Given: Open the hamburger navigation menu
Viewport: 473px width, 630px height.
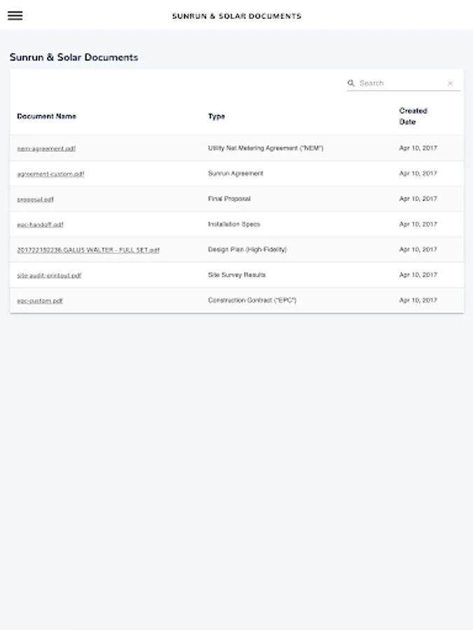Looking at the screenshot, I should 15,15.
